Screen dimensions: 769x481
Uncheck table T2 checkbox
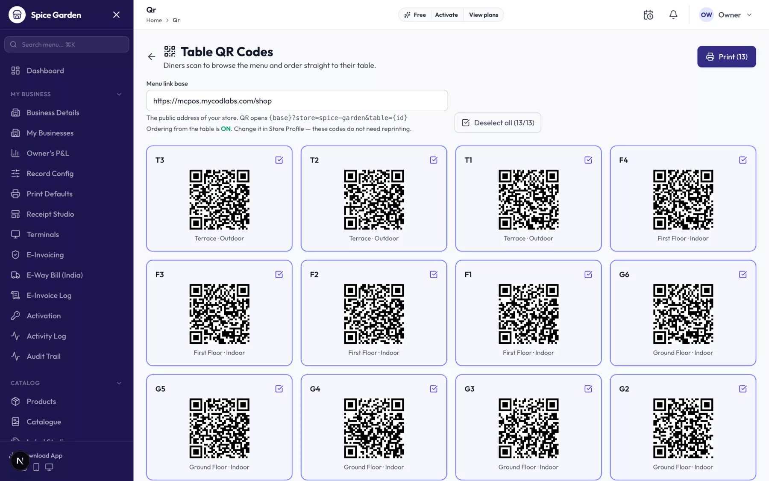[x=434, y=160]
